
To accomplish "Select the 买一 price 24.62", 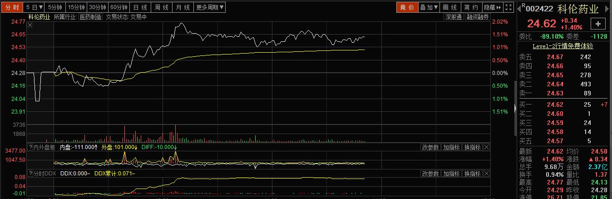I will [555, 105].
